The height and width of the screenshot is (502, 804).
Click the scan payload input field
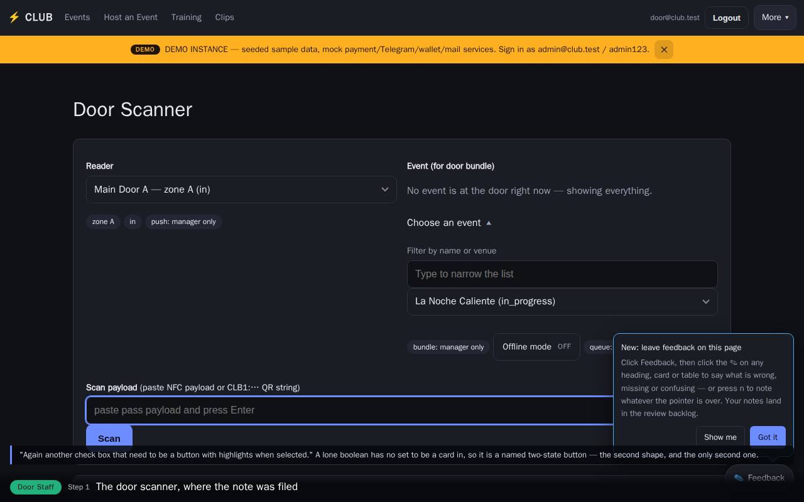[350, 410]
